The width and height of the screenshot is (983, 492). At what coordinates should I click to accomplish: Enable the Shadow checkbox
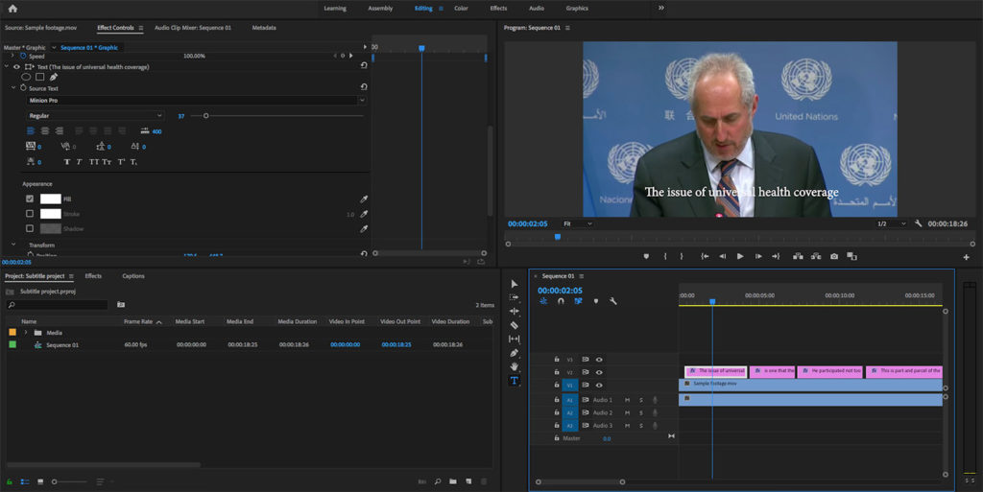click(30, 228)
